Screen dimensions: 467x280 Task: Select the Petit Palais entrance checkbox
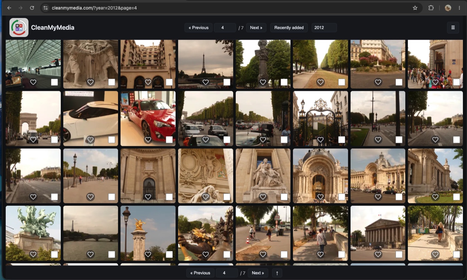342,197
